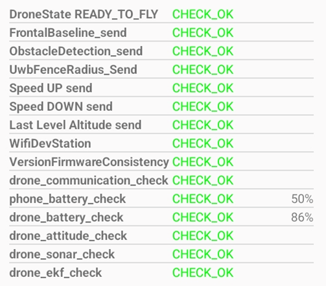Select the drone_battery_check row label
Screen dimensions: 326x286
(x=66, y=217)
